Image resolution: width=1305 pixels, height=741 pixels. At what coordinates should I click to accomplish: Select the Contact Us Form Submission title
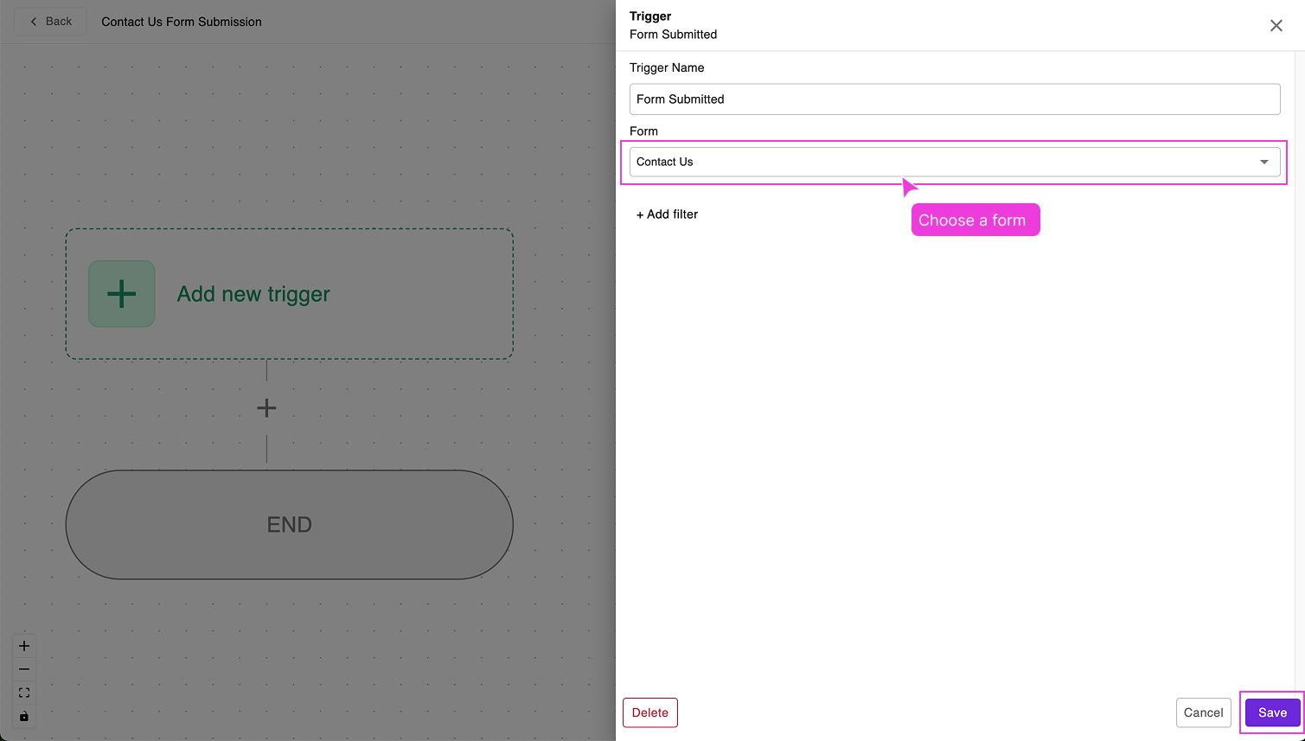point(182,21)
